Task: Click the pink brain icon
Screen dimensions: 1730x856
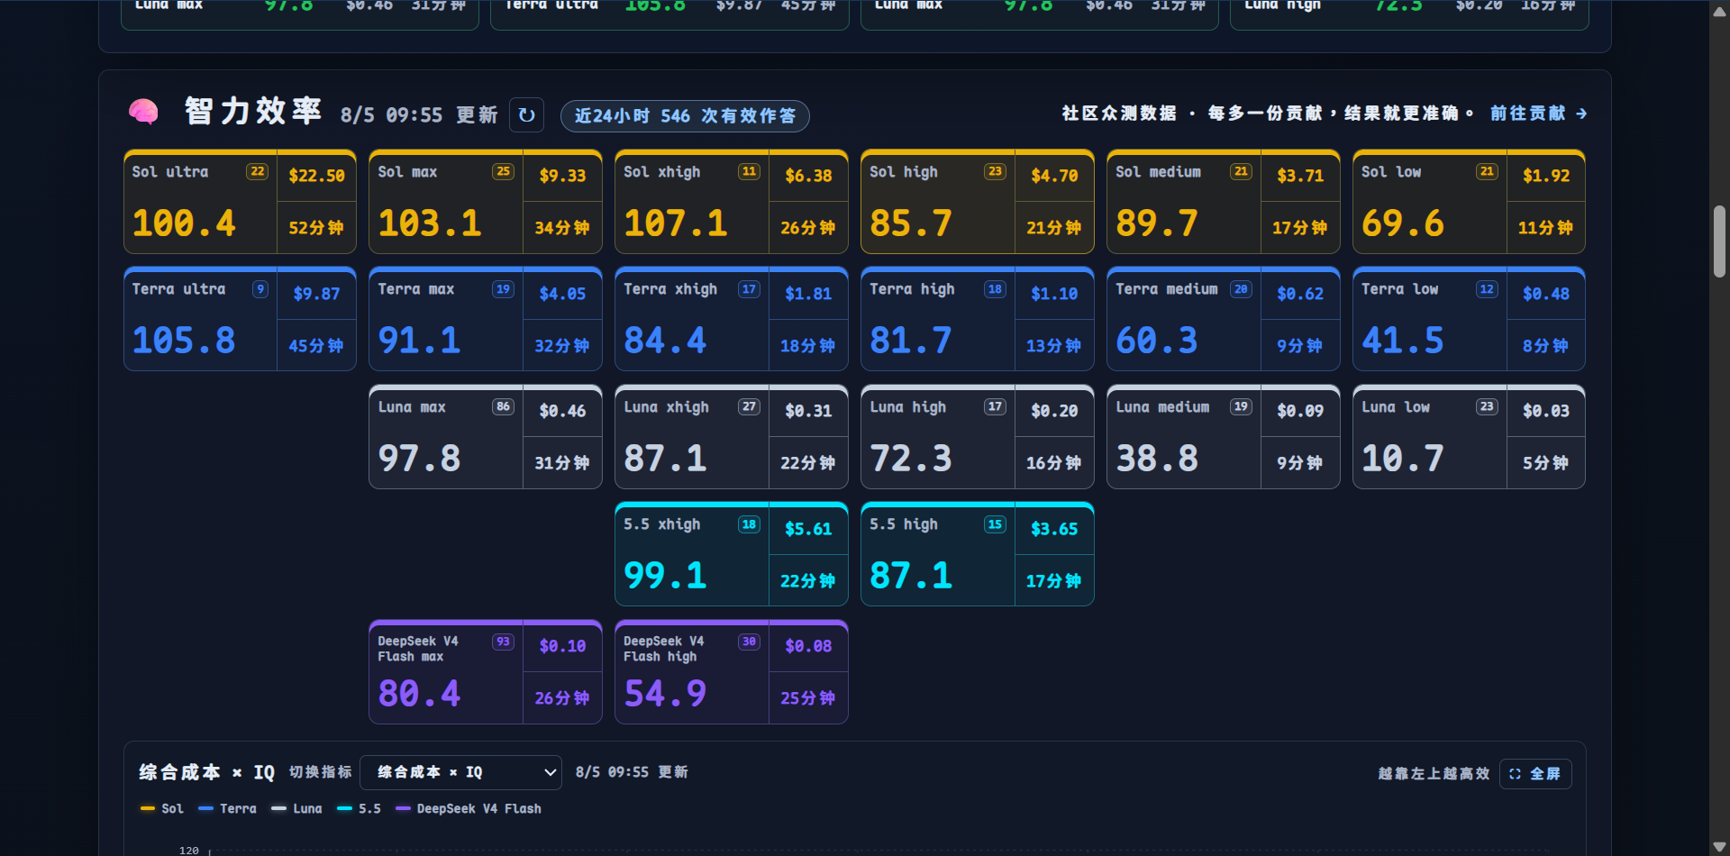Action: (143, 112)
